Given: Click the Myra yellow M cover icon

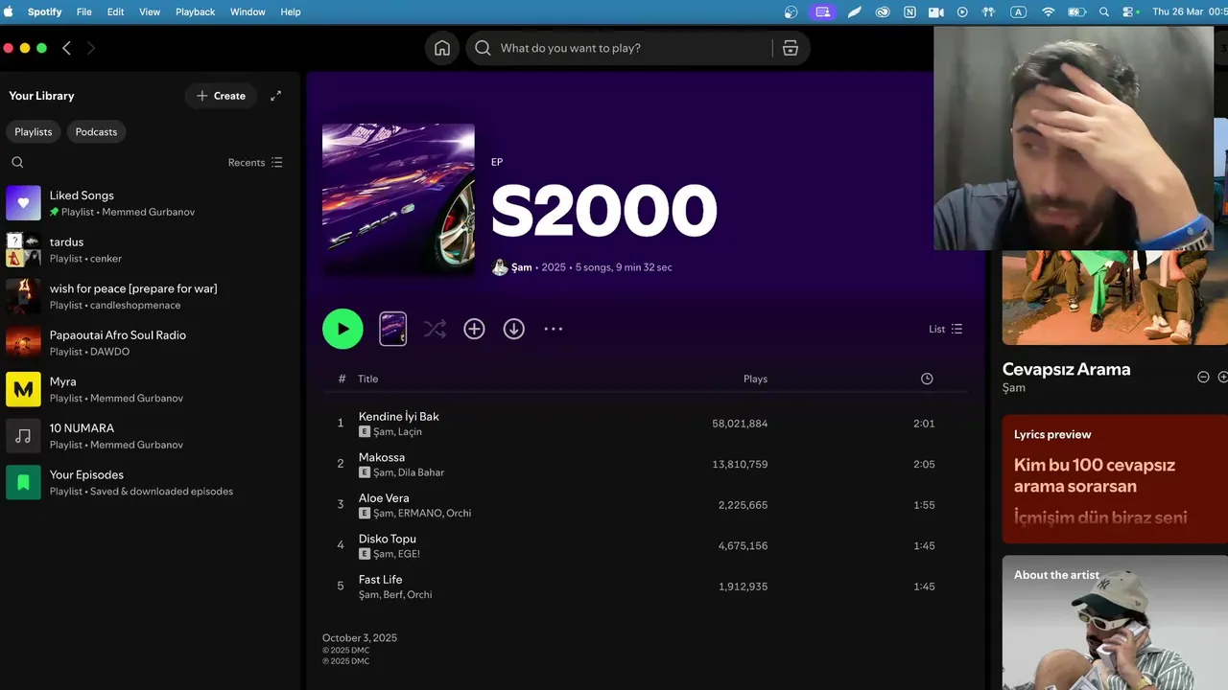Looking at the screenshot, I should (24, 389).
